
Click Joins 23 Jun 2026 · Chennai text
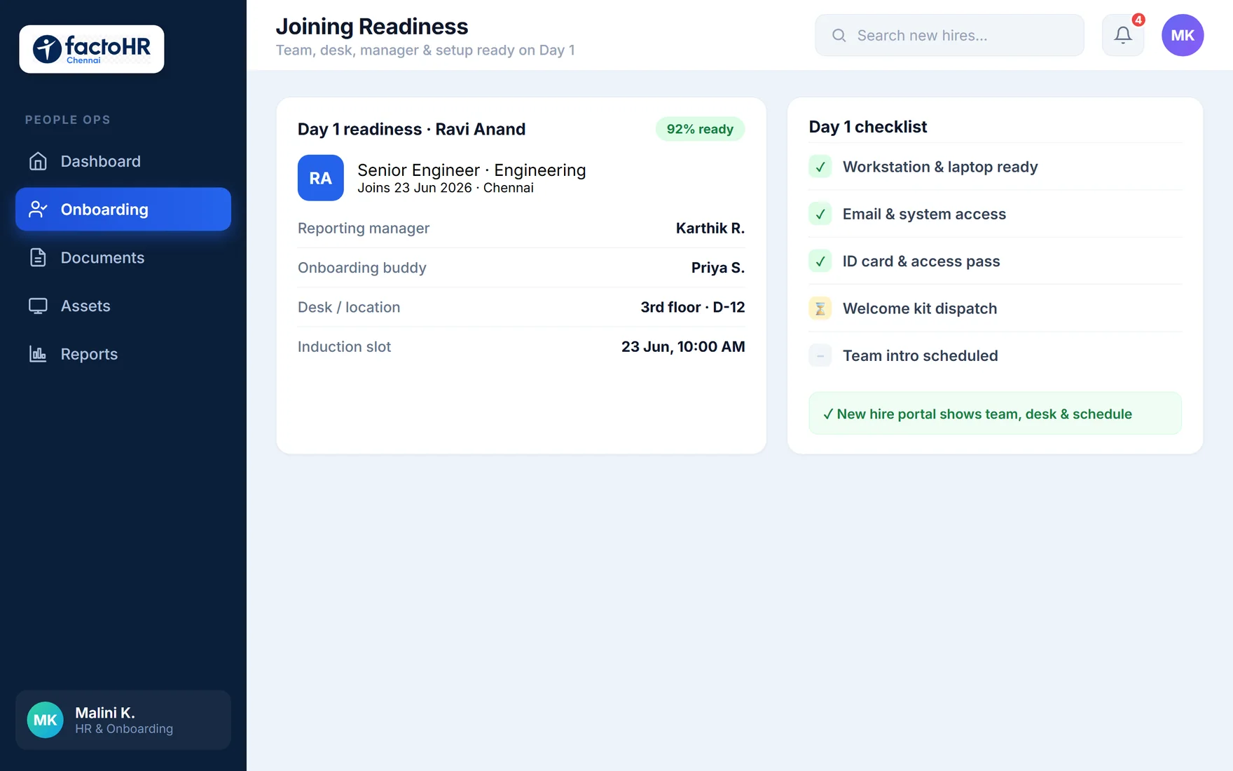click(446, 188)
